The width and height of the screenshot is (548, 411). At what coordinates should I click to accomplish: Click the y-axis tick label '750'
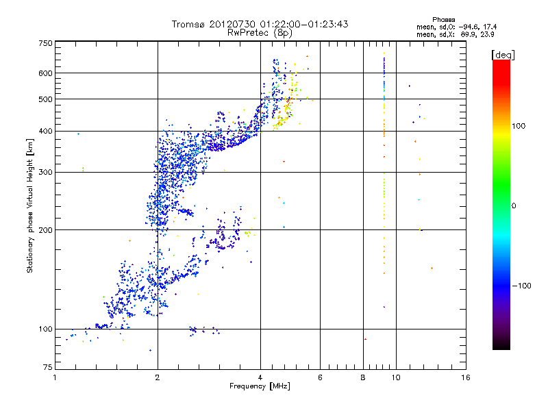tap(45, 43)
